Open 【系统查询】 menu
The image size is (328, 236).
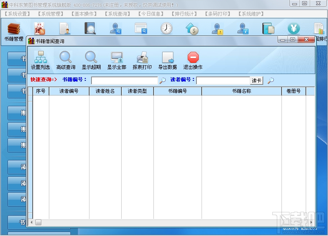117,14
